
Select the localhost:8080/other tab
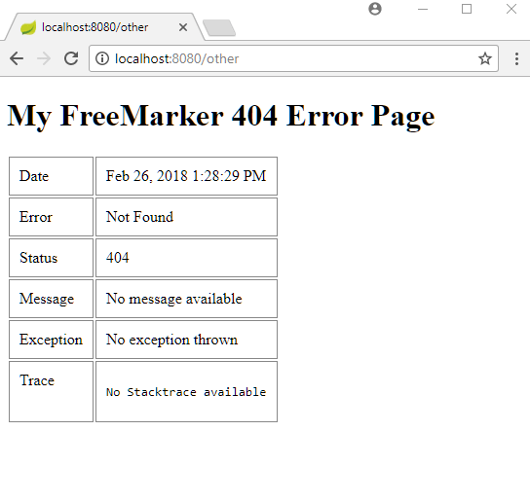105,27
